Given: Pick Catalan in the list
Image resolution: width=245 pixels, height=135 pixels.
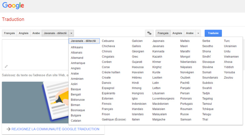Looking at the screenshot, I should 76,121.
